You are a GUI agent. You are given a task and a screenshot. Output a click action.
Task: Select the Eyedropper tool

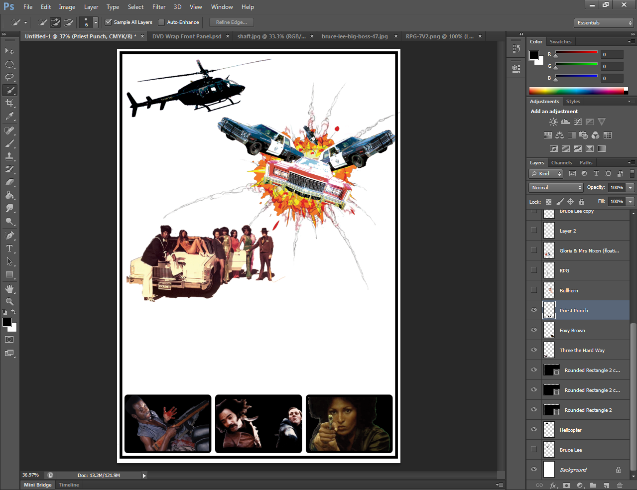coord(9,116)
